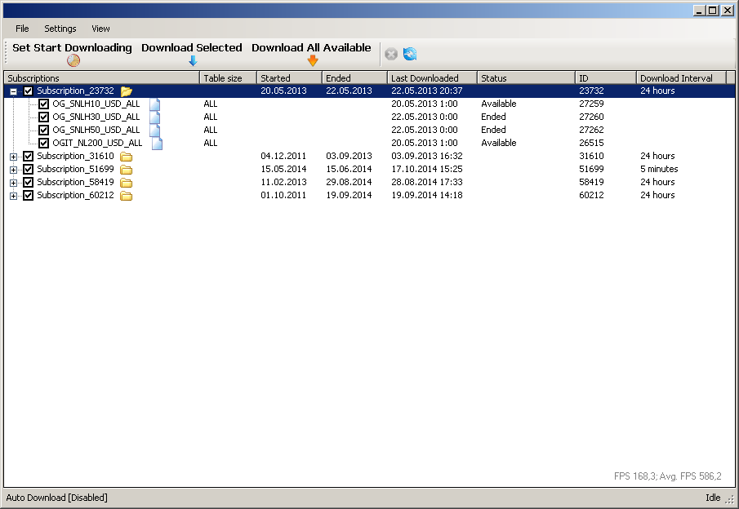Screen dimensions: 739x509
Task: Select the OGIT_NL200_USD_ALL table name
Action: 97,143
